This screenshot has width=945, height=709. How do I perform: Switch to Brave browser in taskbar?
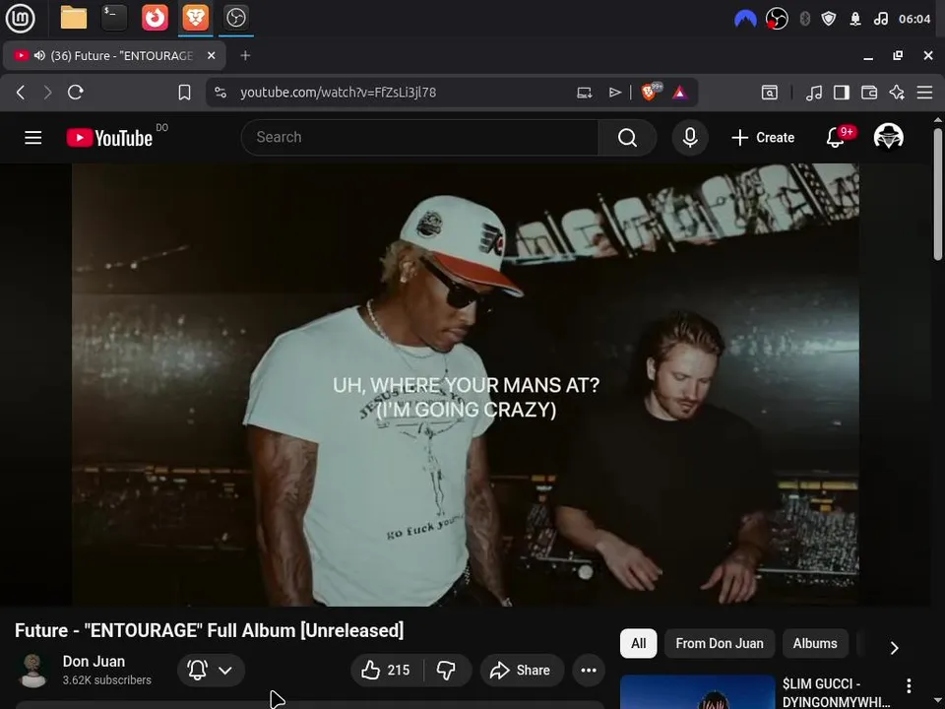pos(196,18)
